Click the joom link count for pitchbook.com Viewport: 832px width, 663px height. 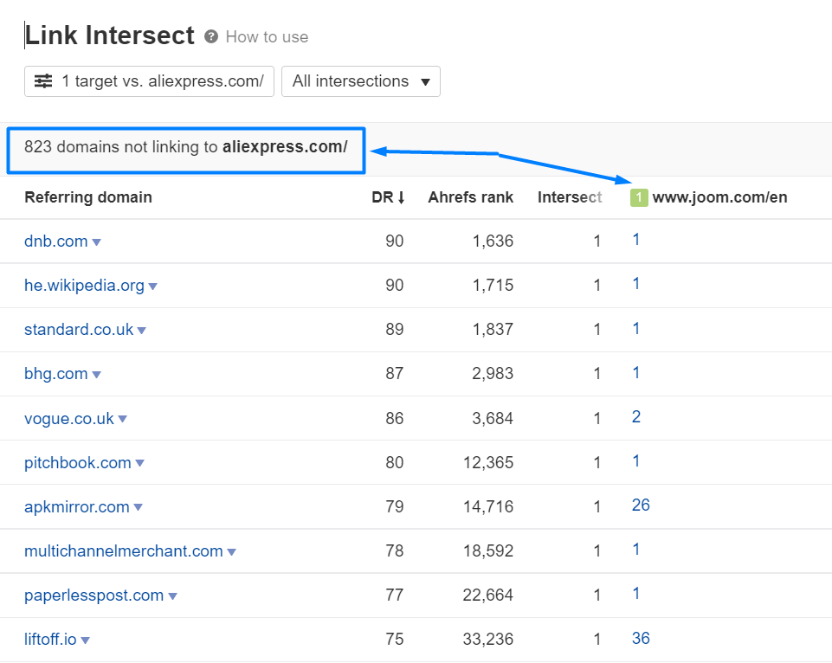pyautogui.click(x=635, y=461)
